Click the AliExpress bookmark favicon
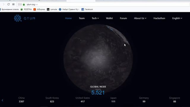 click(35, 9)
